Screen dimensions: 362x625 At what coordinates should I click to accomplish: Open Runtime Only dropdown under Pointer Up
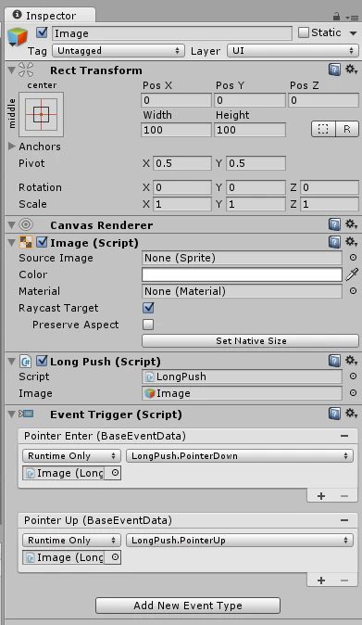tap(71, 540)
